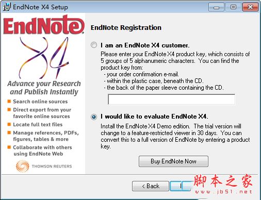The width and height of the screenshot is (261, 200).
Task: Click 'Search online sources' text
Action: click(x=40, y=102)
